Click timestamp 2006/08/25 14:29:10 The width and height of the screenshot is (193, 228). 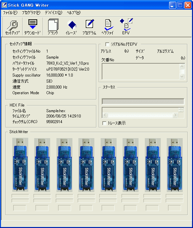tap(63, 116)
